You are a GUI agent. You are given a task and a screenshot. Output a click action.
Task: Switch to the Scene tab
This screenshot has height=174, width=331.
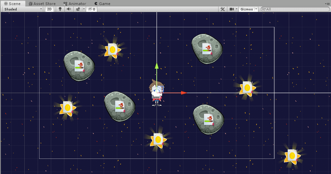pos(12,4)
